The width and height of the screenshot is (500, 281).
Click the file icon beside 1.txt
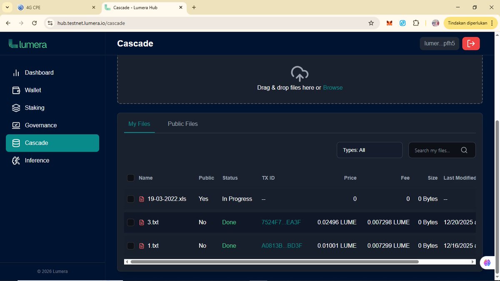point(142,246)
